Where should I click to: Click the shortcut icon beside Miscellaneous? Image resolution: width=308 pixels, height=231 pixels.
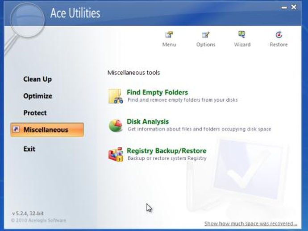[16, 129]
